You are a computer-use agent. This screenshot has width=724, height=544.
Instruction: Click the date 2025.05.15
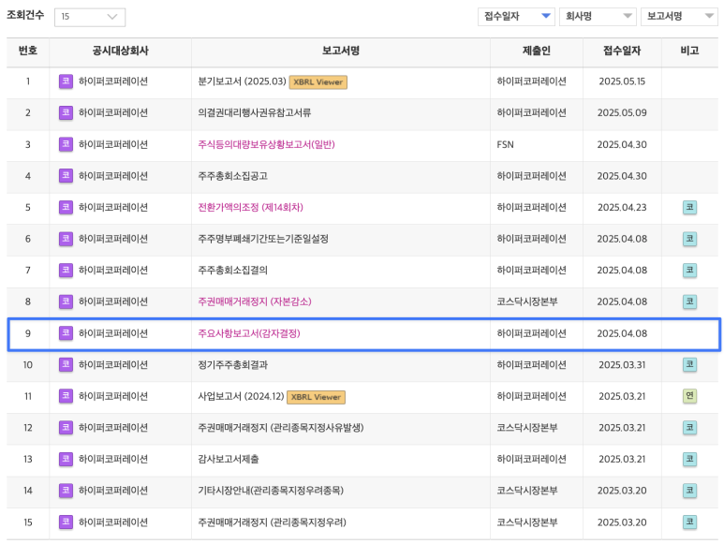pyautogui.click(x=622, y=81)
